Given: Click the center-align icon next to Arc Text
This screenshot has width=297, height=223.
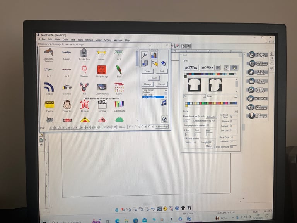Looking at the screenshot, I should coord(218,67).
